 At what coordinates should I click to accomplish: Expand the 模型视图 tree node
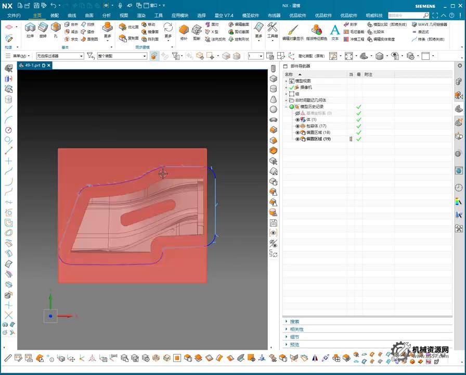click(x=286, y=81)
